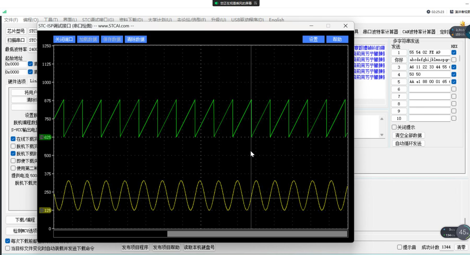Toggle HEX checkbox for send row 5
The width and height of the screenshot is (470, 255).
[454, 82]
